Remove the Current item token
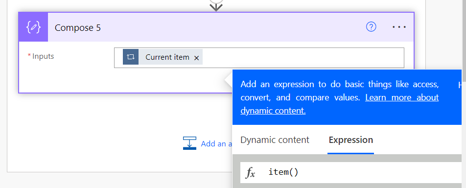 coord(196,58)
